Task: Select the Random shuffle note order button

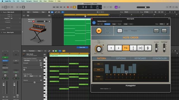Action: [x=140, y=48]
